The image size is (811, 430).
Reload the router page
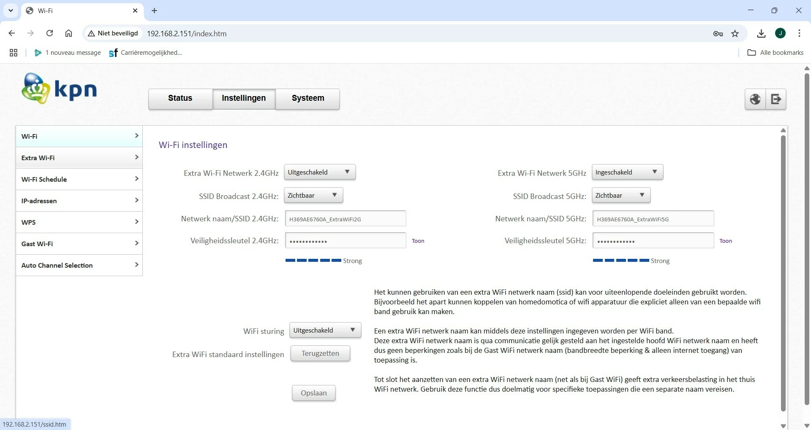coord(49,33)
